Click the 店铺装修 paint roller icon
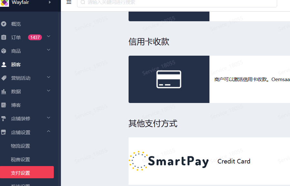 pyautogui.click(x=4, y=118)
